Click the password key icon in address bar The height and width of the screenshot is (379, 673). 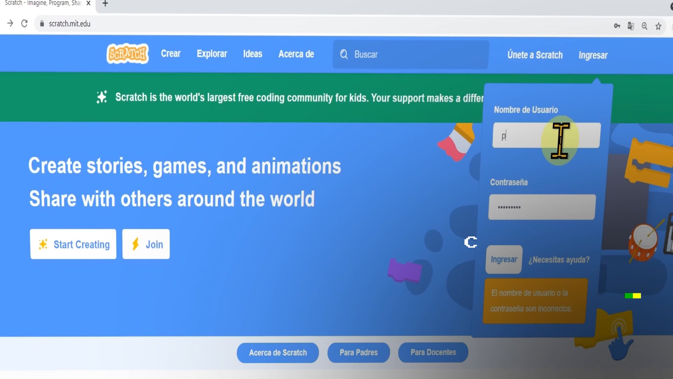(617, 26)
